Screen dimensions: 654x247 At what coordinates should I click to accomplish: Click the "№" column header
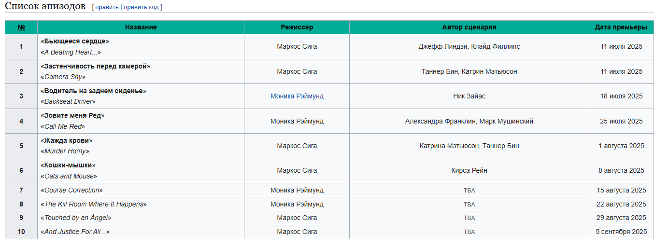pyautogui.click(x=21, y=27)
